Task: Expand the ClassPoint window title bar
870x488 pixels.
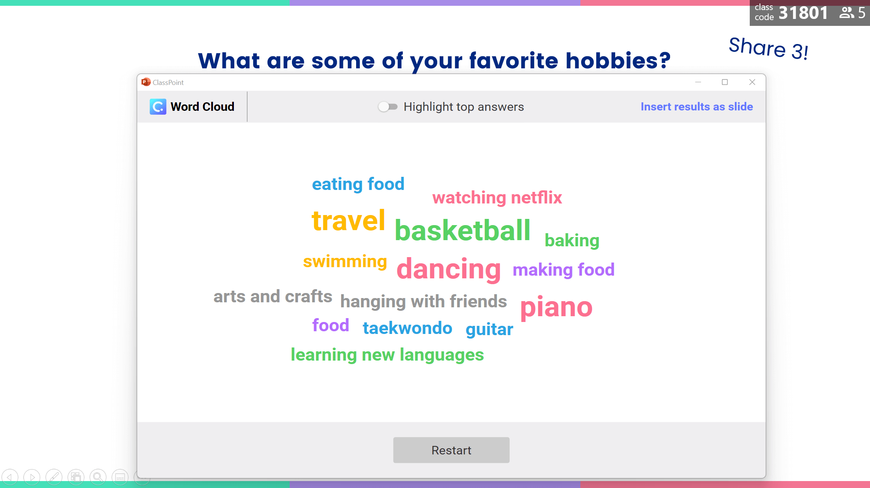Action: (x=725, y=82)
